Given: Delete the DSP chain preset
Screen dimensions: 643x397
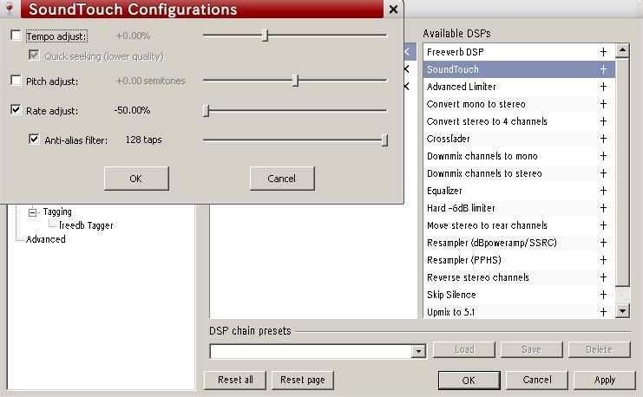Looking at the screenshot, I should tap(599, 349).
